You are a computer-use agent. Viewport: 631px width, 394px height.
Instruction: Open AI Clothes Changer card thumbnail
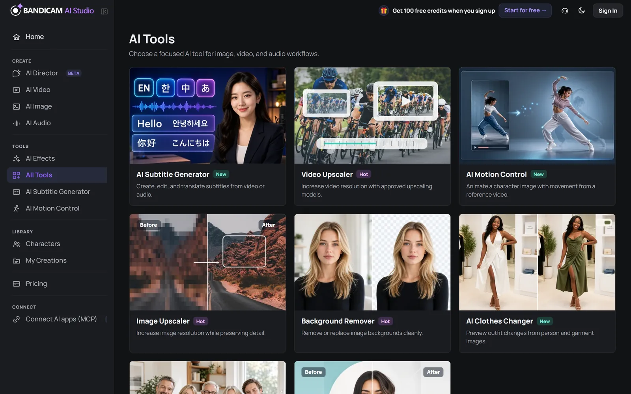pos(537,262)
